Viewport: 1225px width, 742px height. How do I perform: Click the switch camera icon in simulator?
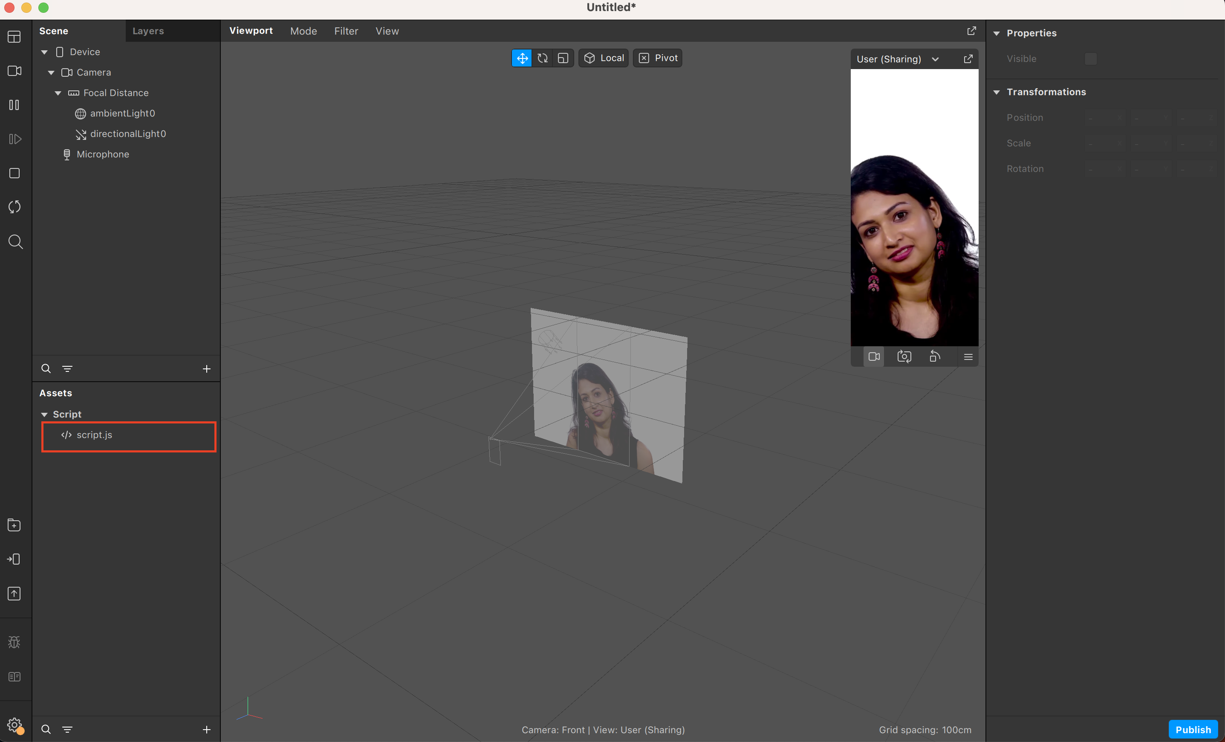(904, 357)
